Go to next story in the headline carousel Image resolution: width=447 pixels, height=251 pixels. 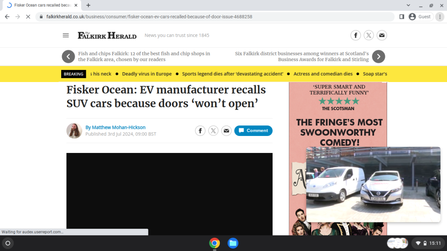coord(379,57)
